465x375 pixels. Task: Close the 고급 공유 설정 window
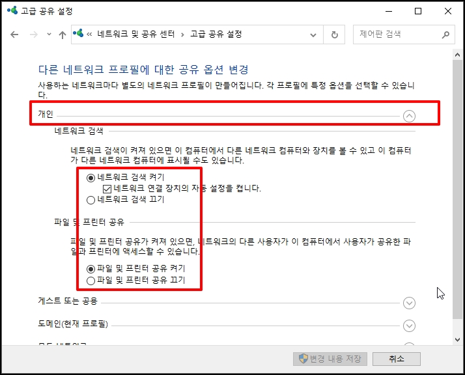point(448,11)
